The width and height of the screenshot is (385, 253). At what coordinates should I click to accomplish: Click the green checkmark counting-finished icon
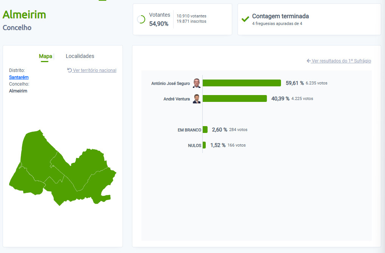click(x=245, y=19)
